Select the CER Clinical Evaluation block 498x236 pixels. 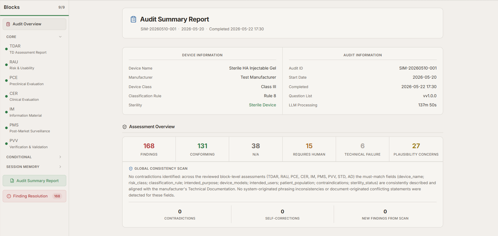[34, 96]
